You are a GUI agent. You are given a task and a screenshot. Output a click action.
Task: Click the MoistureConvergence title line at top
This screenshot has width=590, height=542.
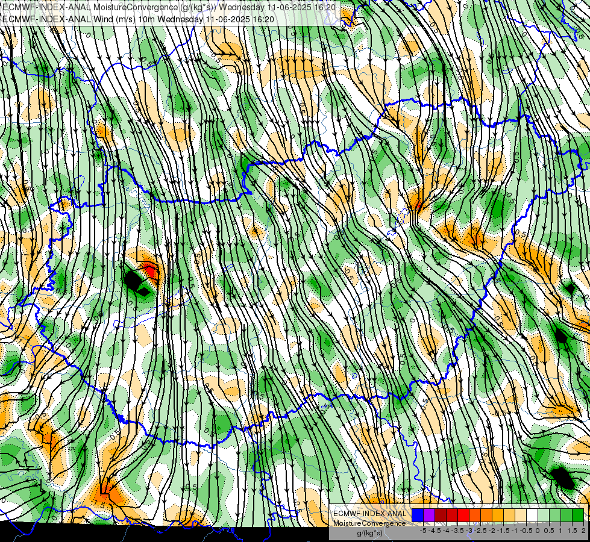point(169,7)
